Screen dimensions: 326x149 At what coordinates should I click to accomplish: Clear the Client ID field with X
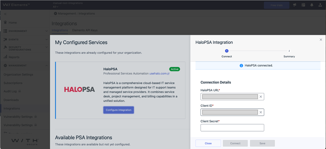[x=261, y=112]
